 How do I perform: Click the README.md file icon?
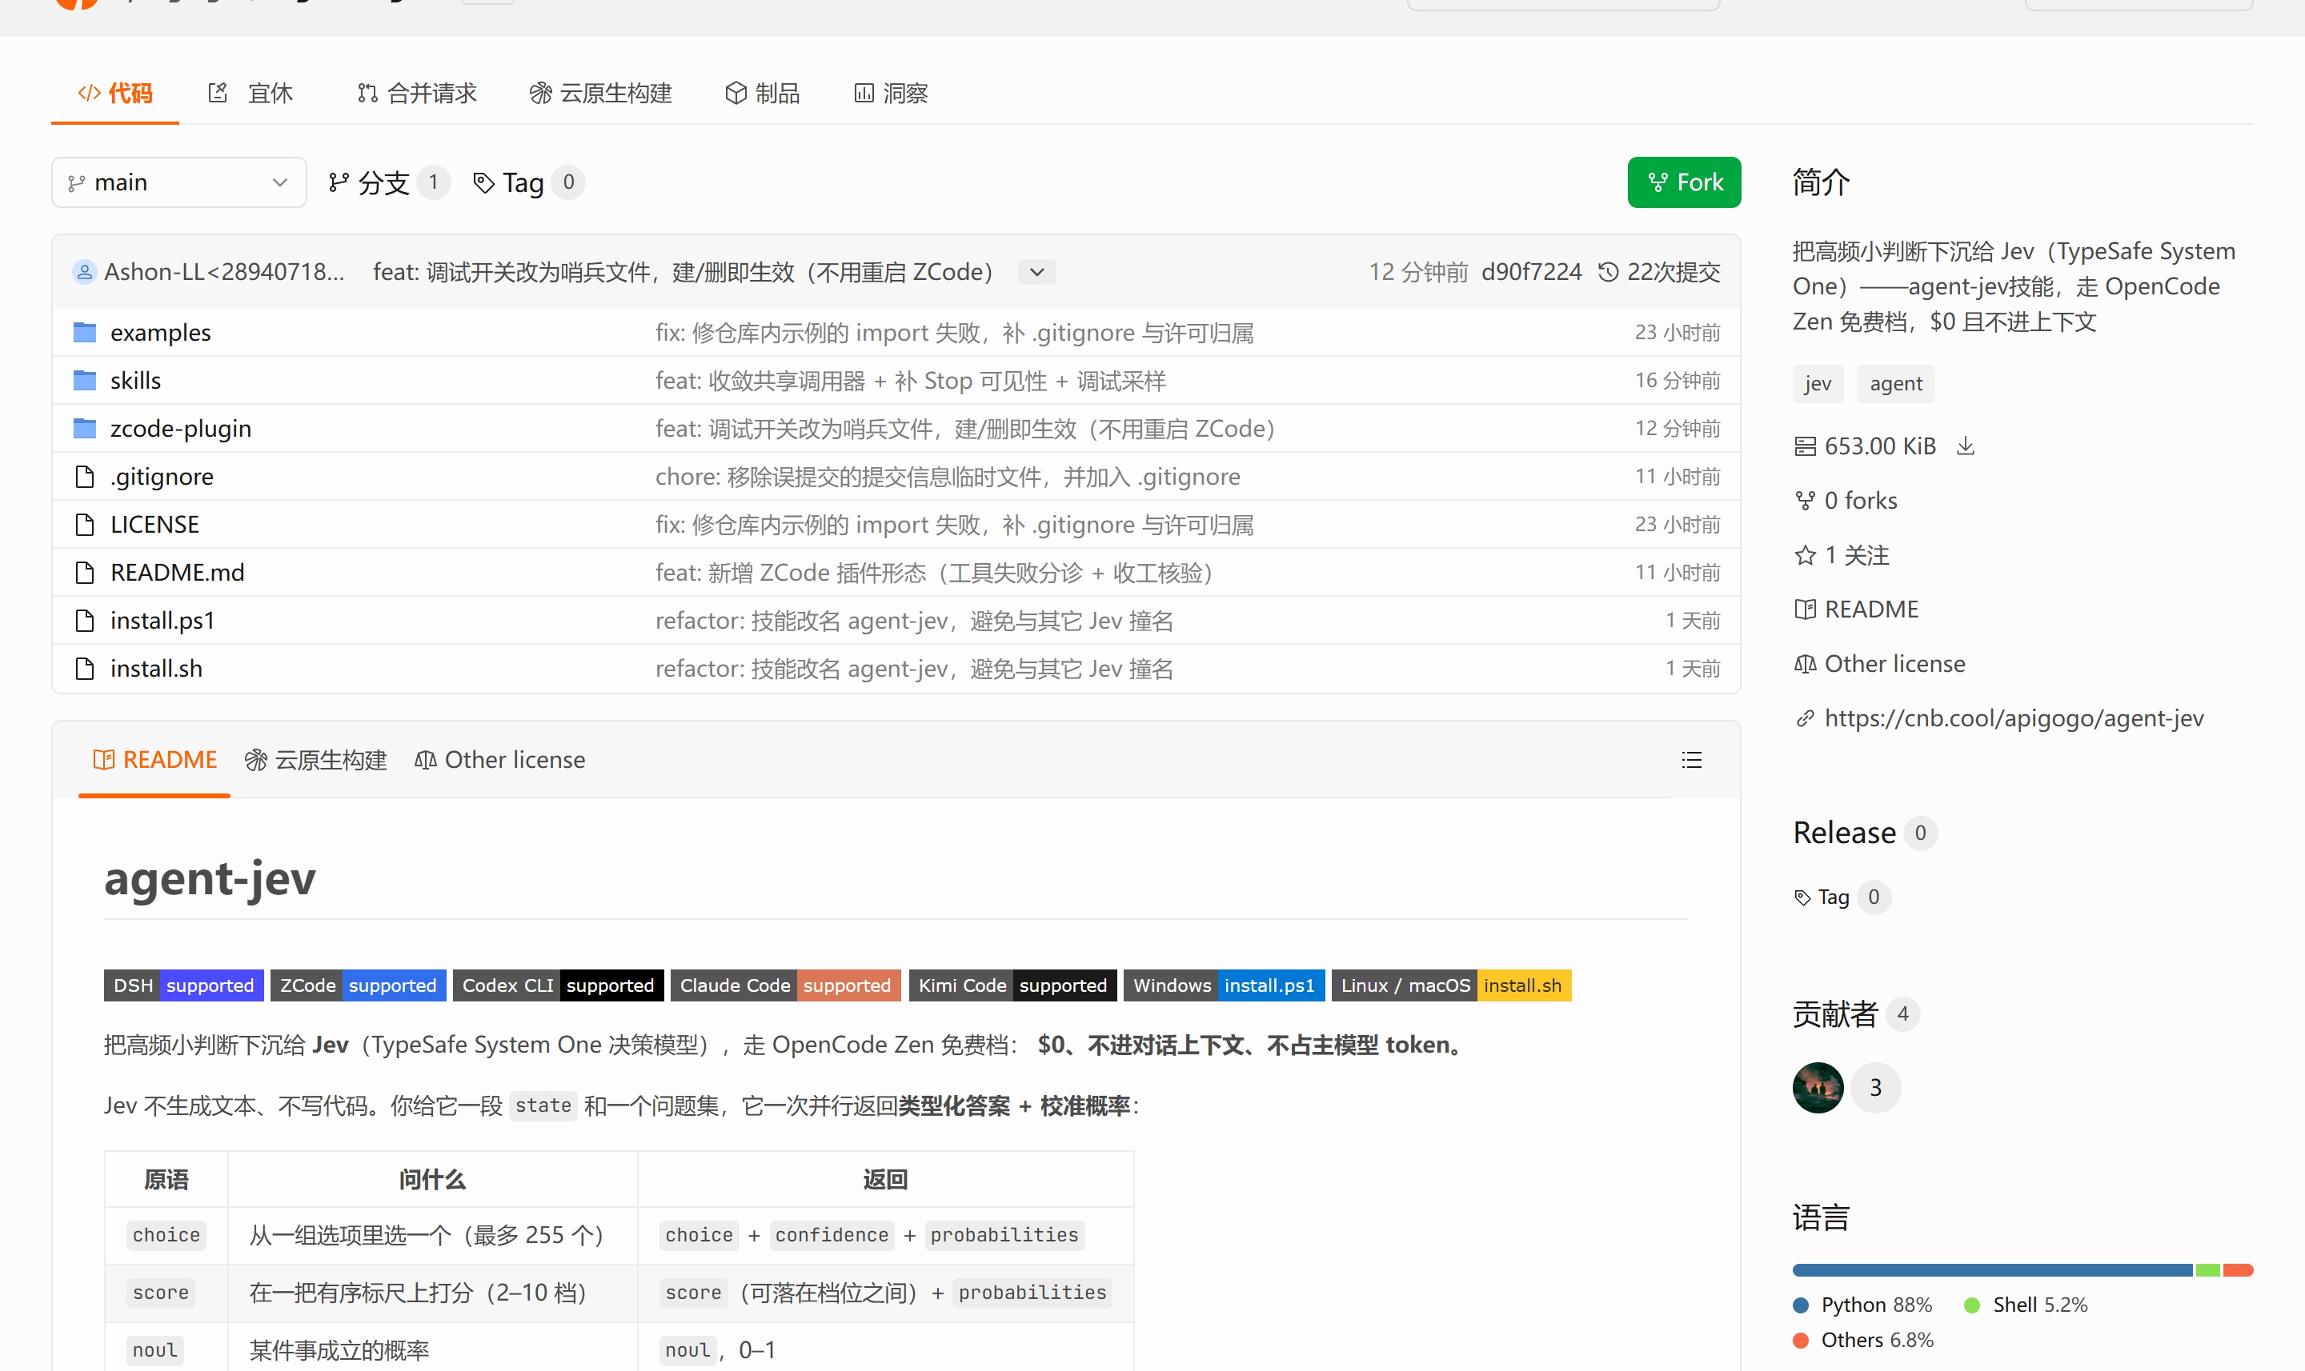[85, 572]
